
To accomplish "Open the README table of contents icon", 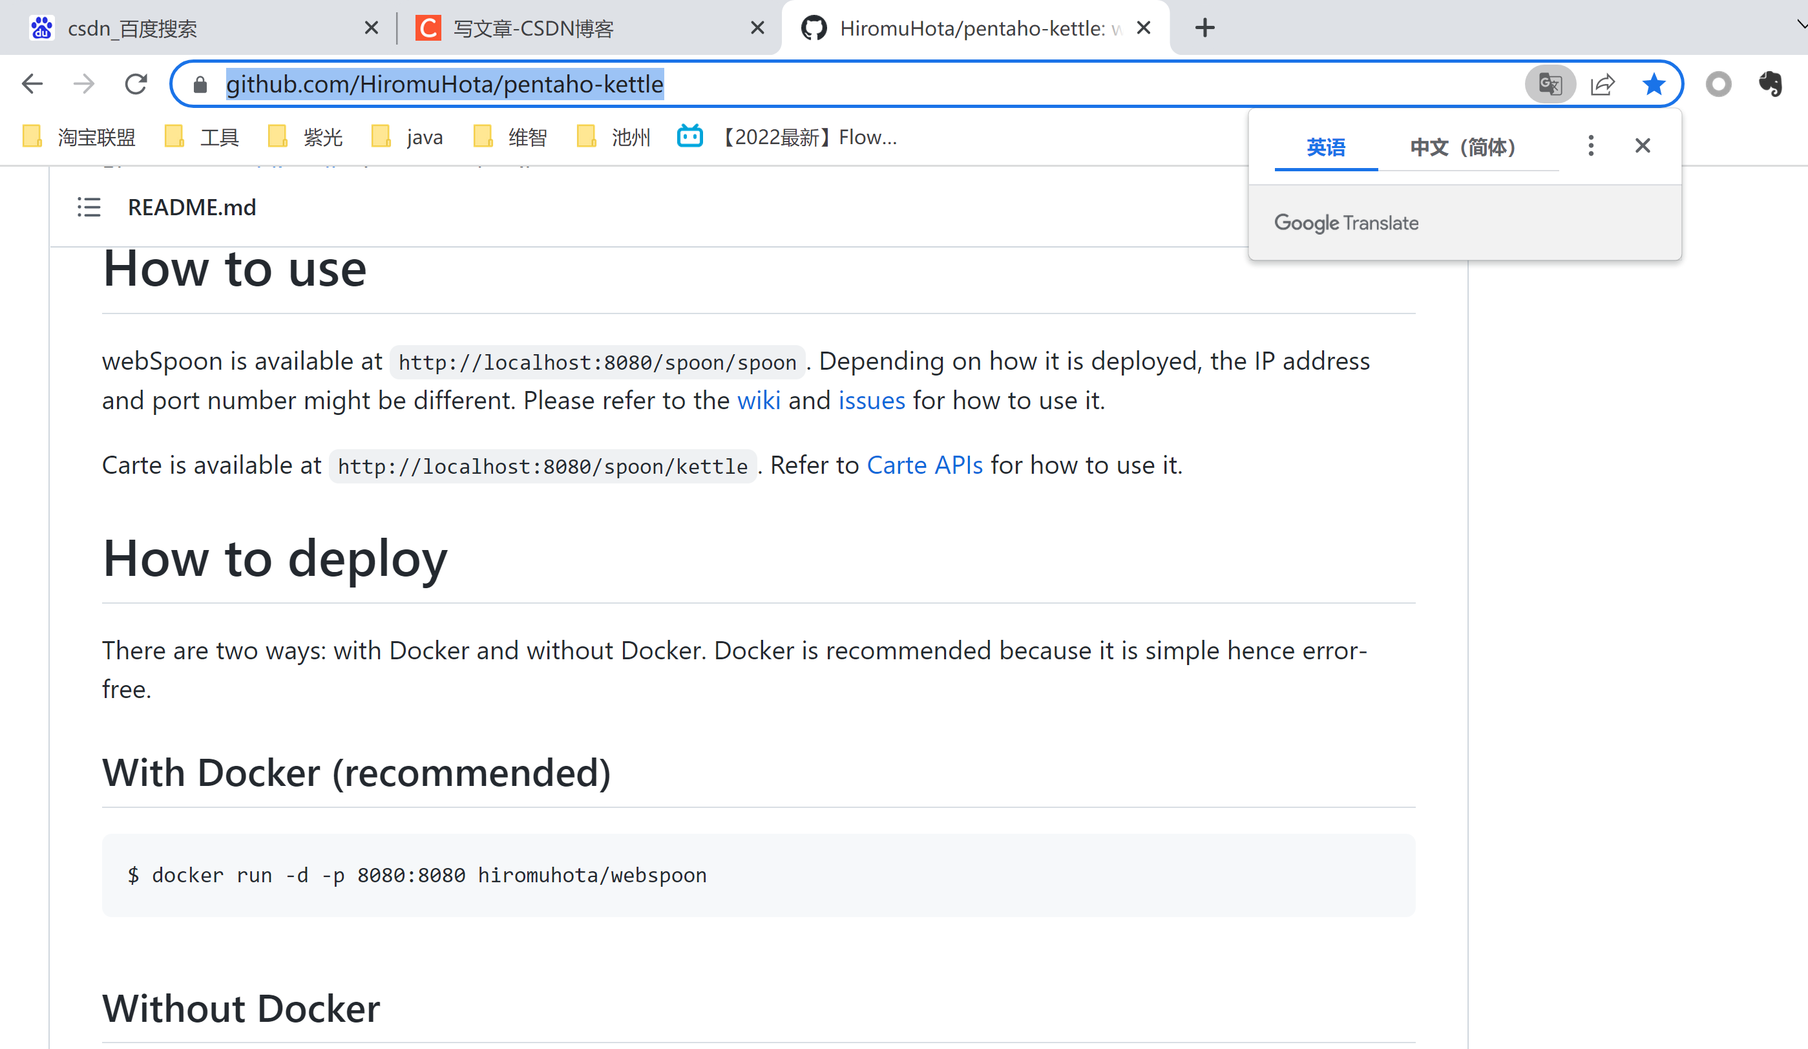I will click(x=89, y=207).
